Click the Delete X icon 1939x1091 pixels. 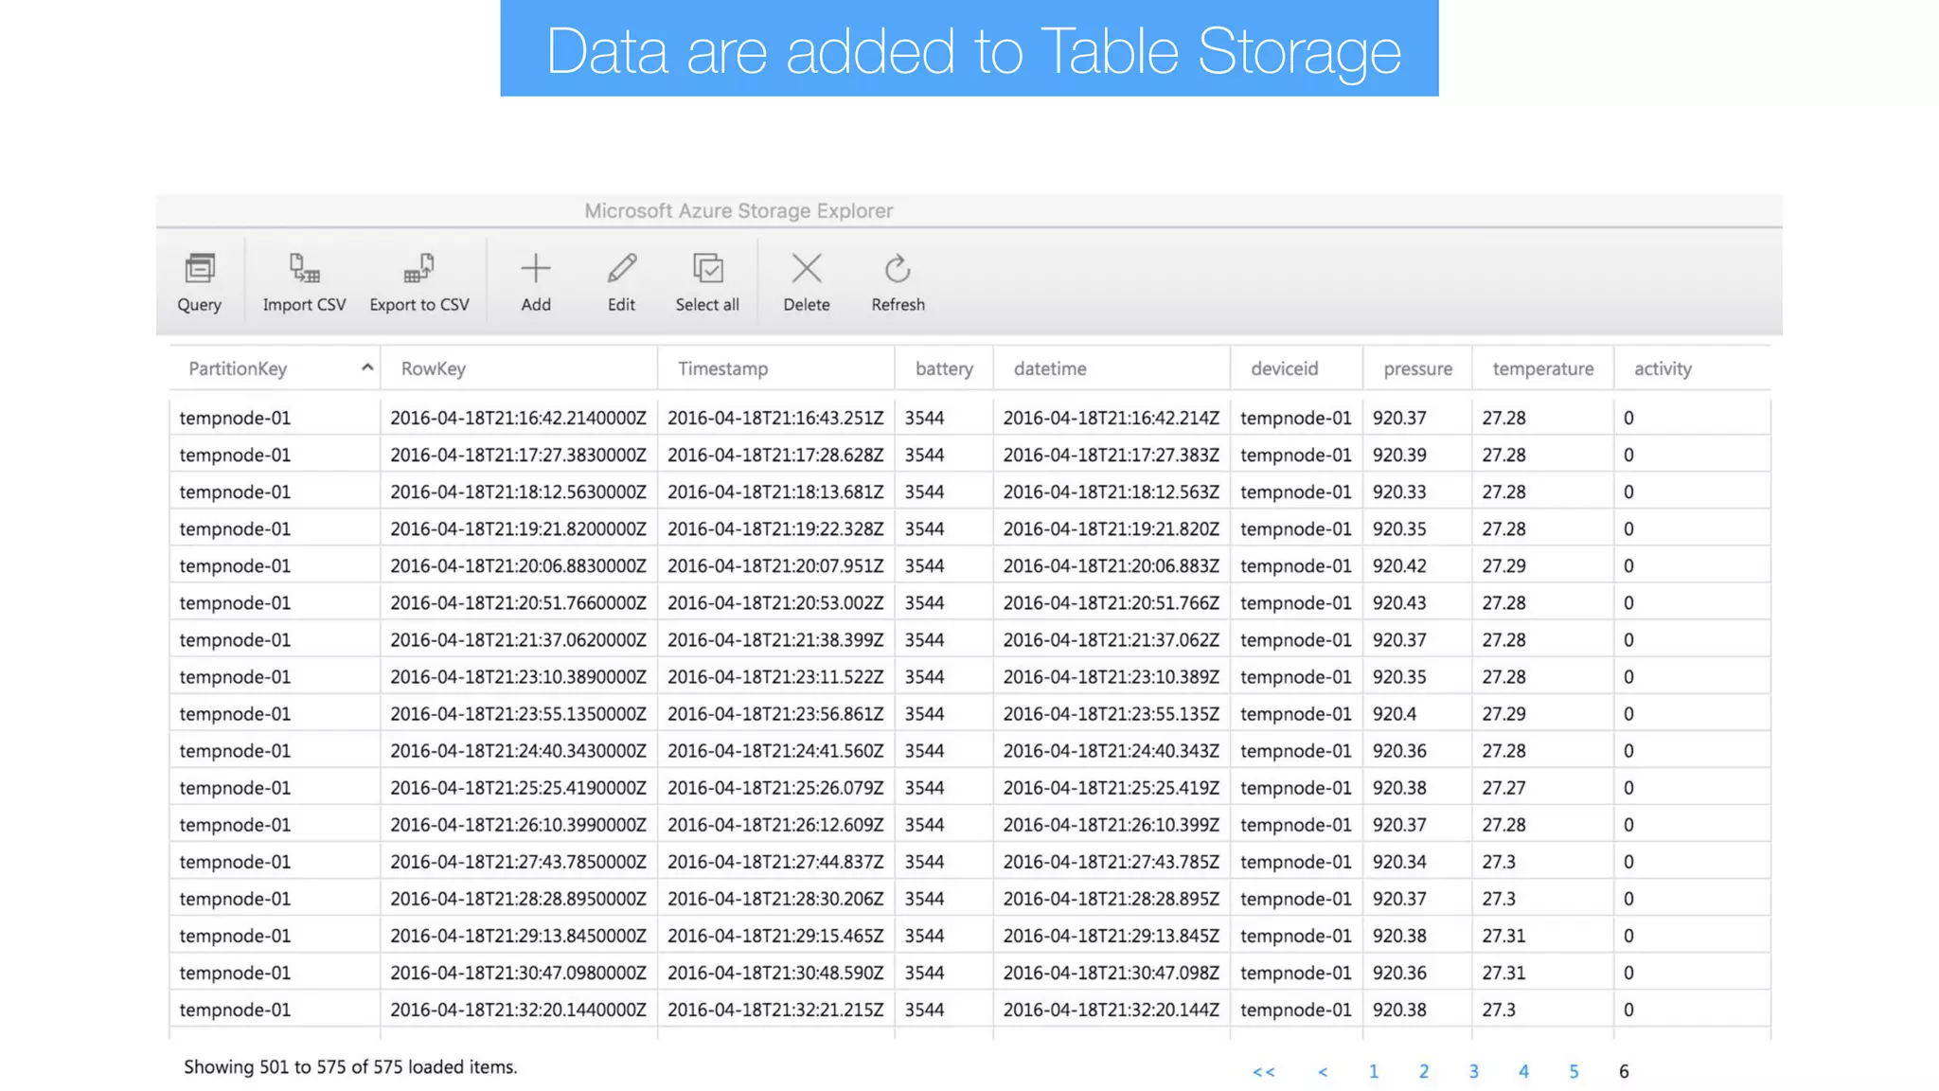click(807, 269)
